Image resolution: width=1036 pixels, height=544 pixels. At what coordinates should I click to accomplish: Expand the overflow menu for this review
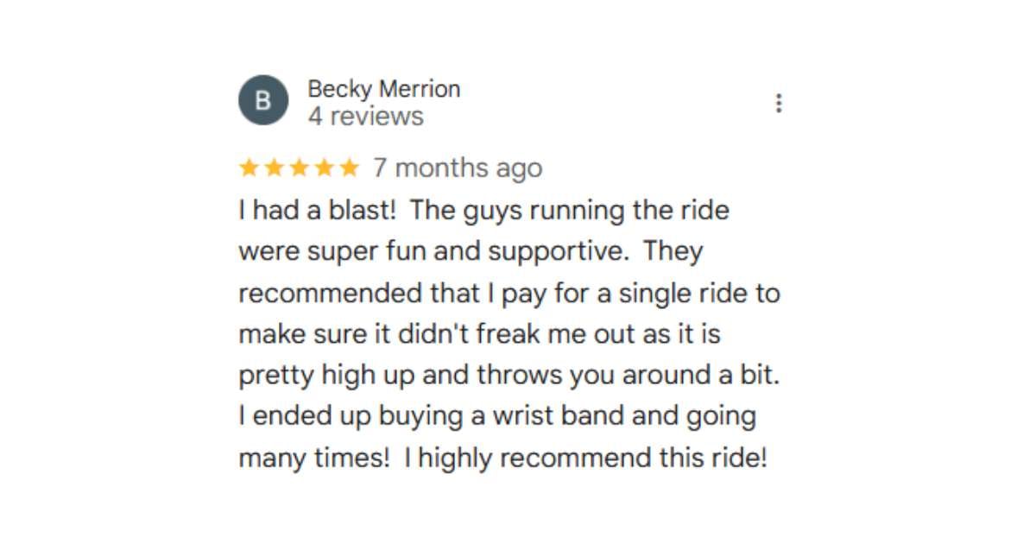(780, 103)
